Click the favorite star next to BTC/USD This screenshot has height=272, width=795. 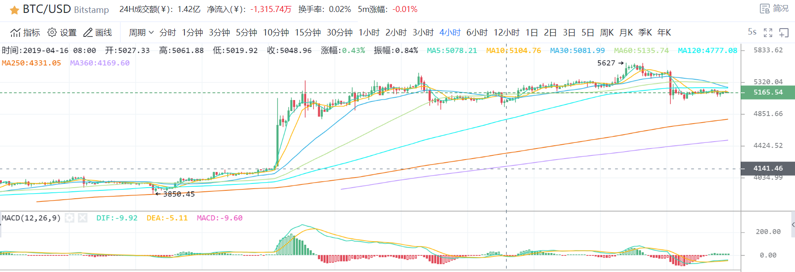[x=14, y=10]
